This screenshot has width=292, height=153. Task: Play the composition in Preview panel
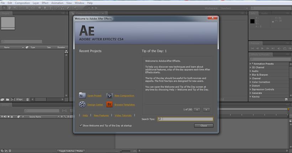[262, 49]
